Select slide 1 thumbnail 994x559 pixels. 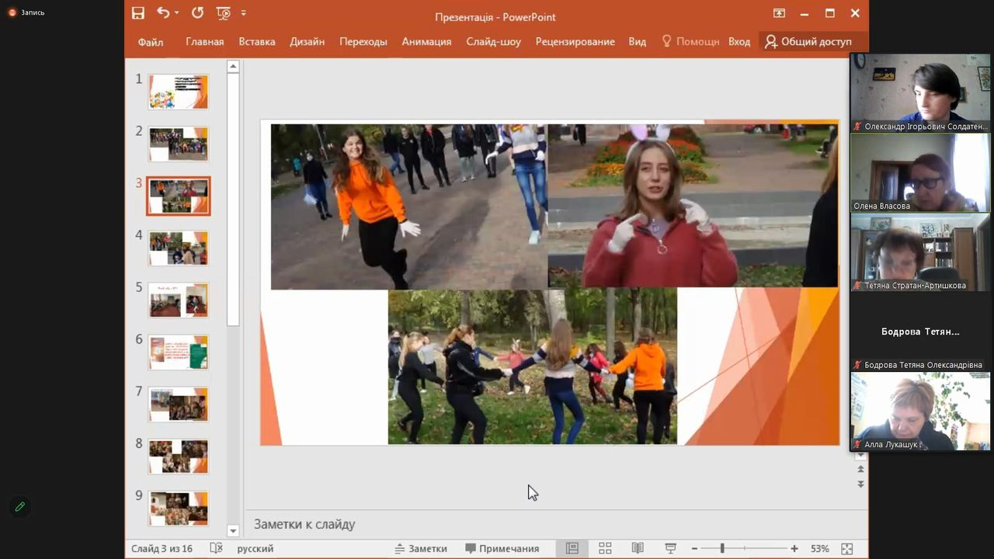(x=179, y=92)
